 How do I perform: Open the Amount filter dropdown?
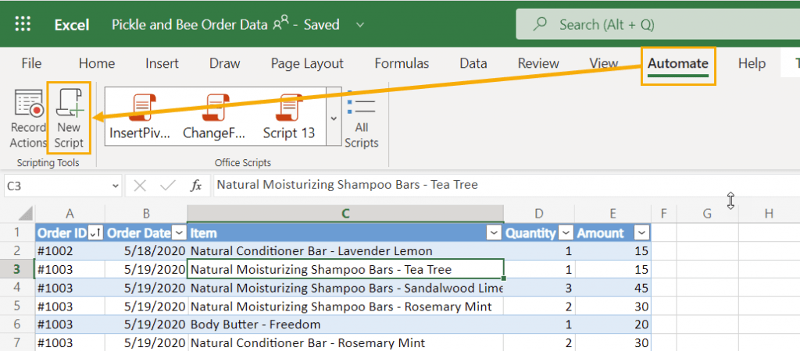click(642, 232)
